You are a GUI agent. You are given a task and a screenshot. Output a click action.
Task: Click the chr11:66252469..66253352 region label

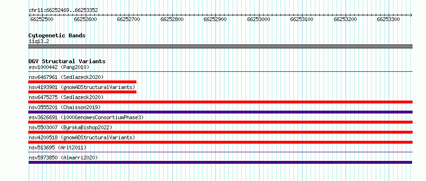pos(63,11)
